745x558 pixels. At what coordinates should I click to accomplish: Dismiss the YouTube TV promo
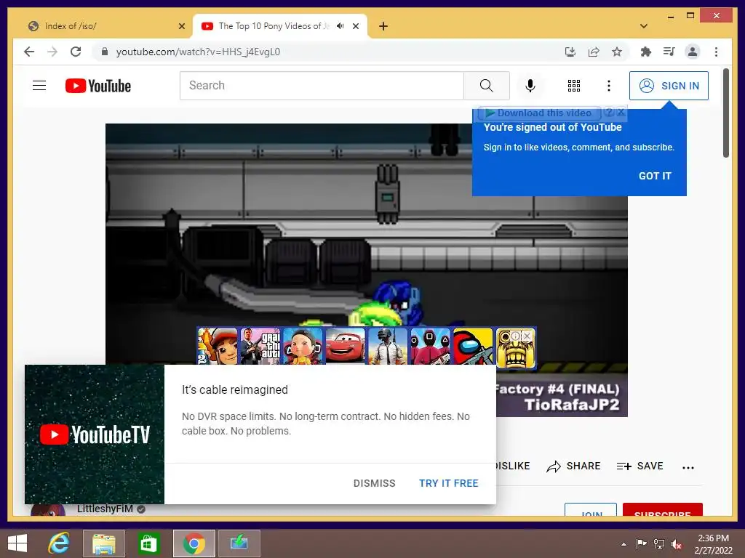[x=374, y=483]
